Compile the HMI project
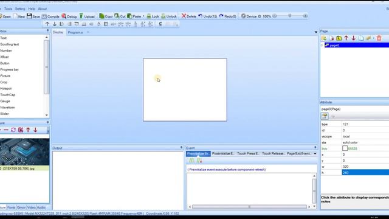The width and height of the screenshot is (389, 219). point(50,16)
